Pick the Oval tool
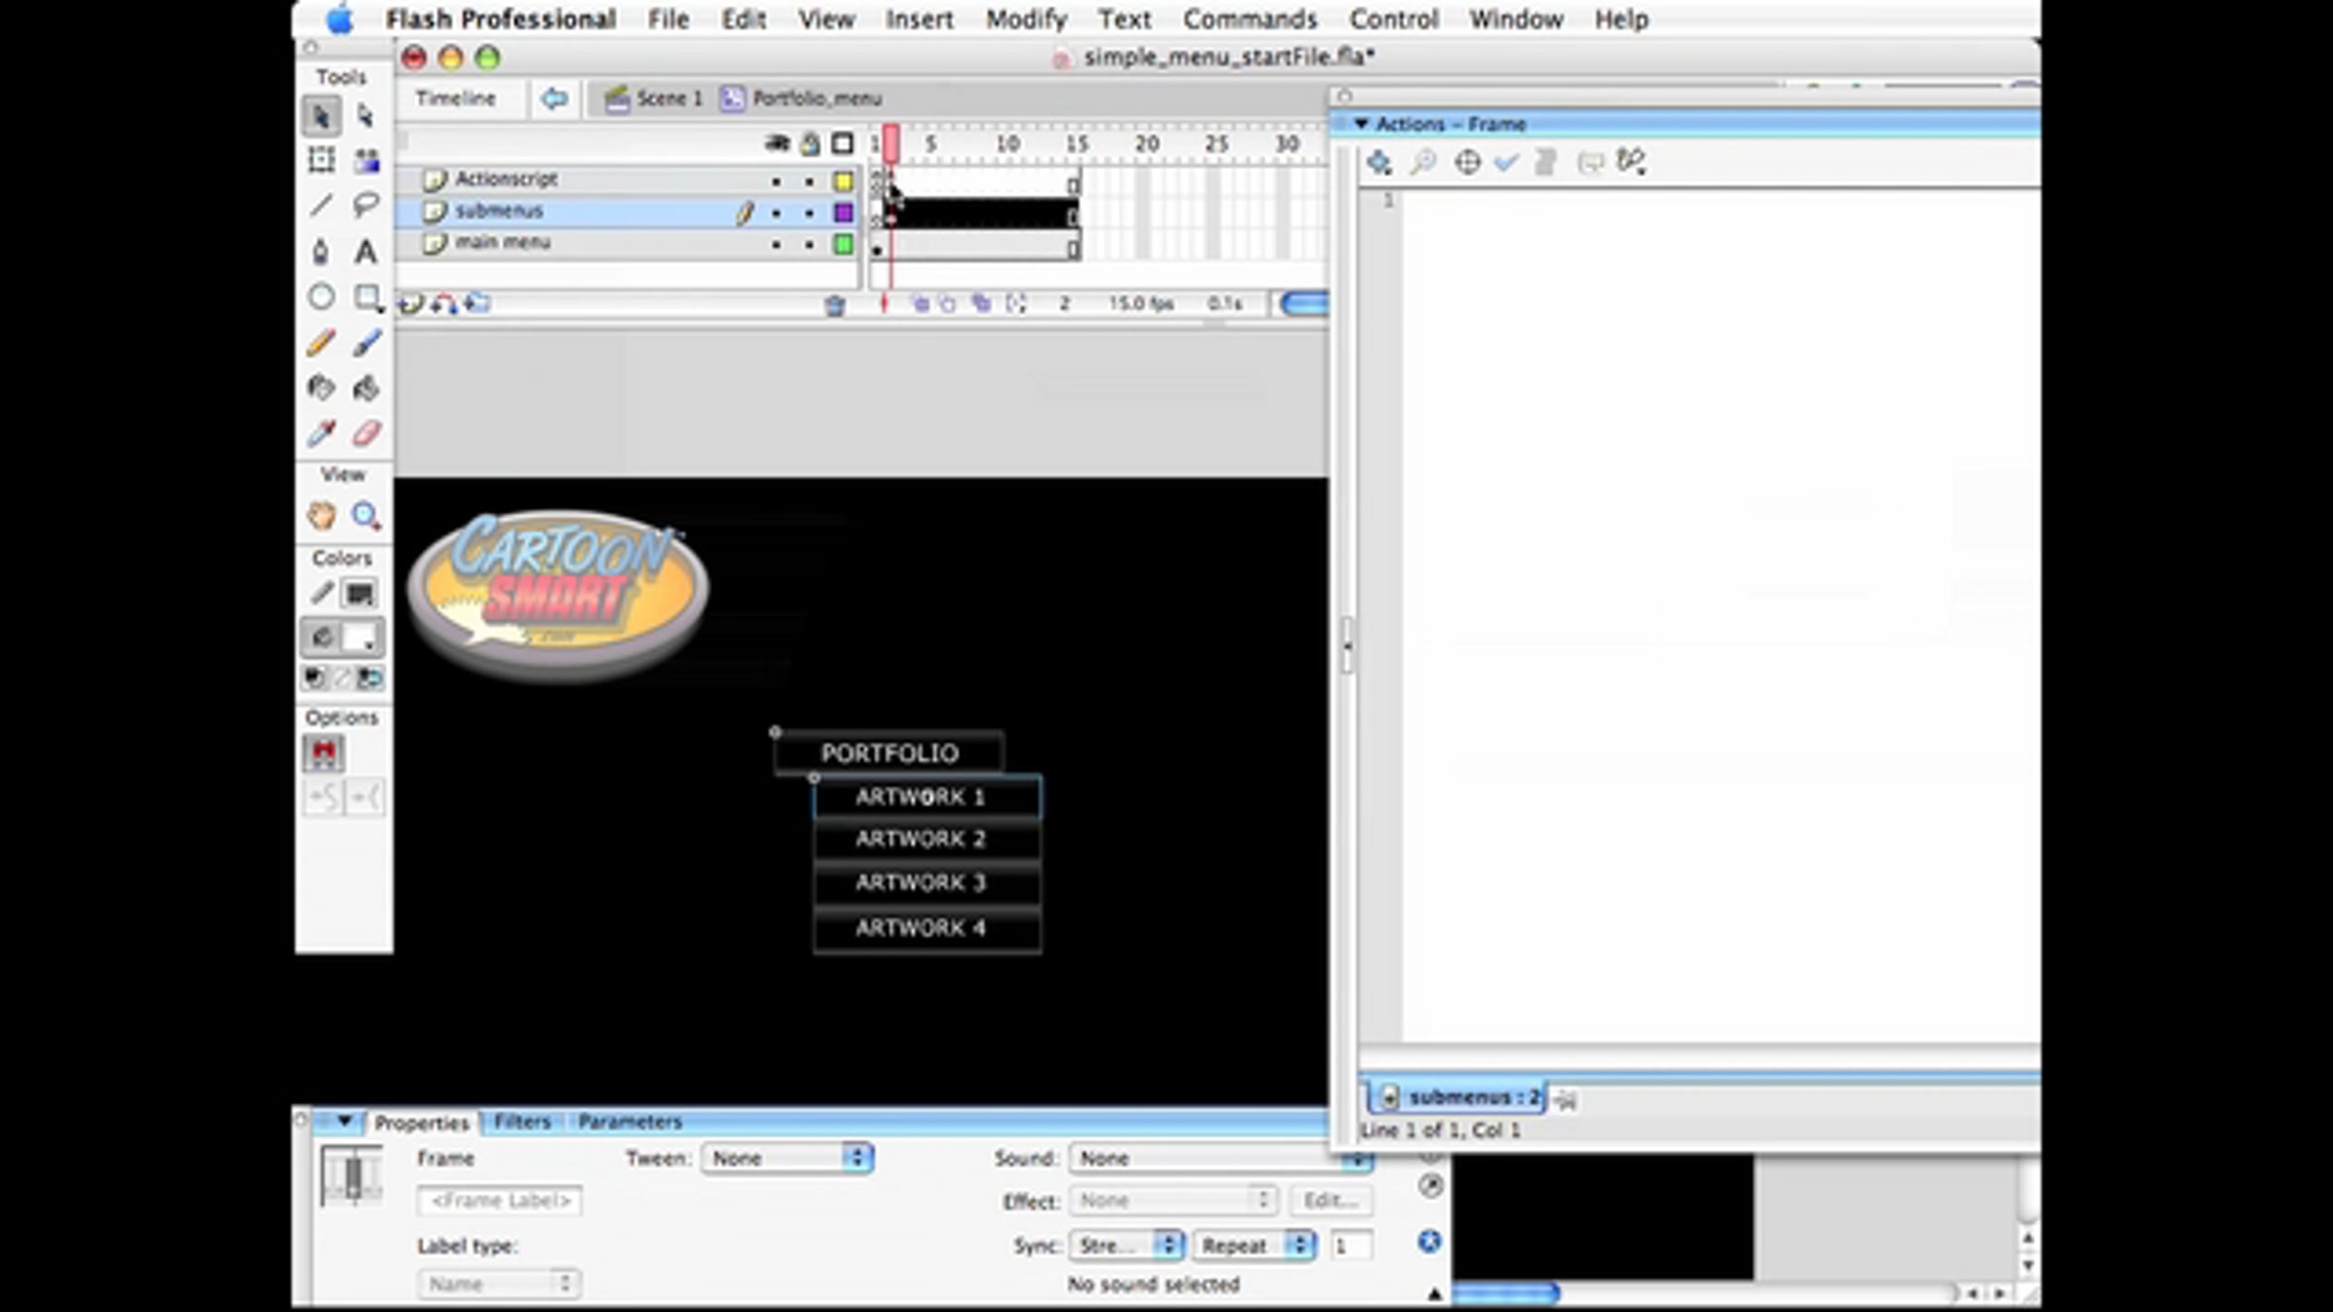The height and width of the screenshot is (1312, 2333). pos(321,296)
